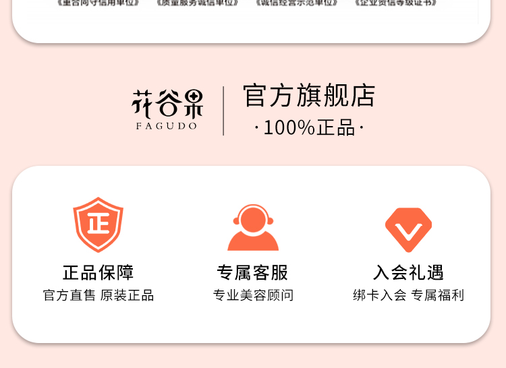This screenshot has height=368, width=506.
Task: Click the 花谷果 brand logo
Action: click(x=167, y=104)
